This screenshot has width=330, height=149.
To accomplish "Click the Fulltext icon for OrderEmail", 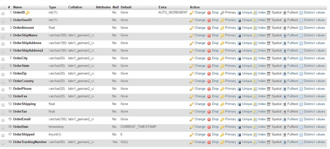I will coord(285,119).
